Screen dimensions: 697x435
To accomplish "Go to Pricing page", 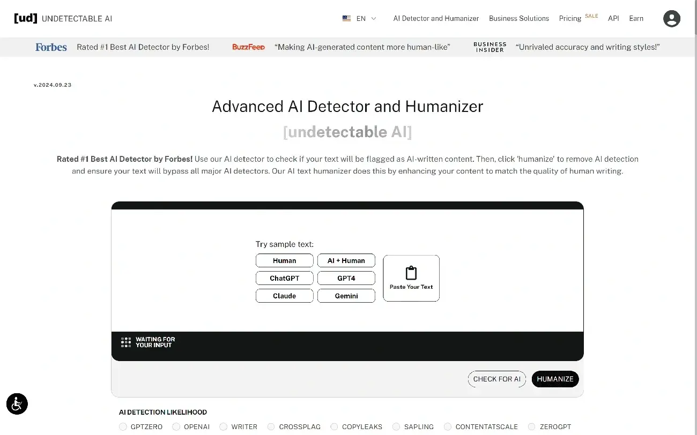I will 570,18.
